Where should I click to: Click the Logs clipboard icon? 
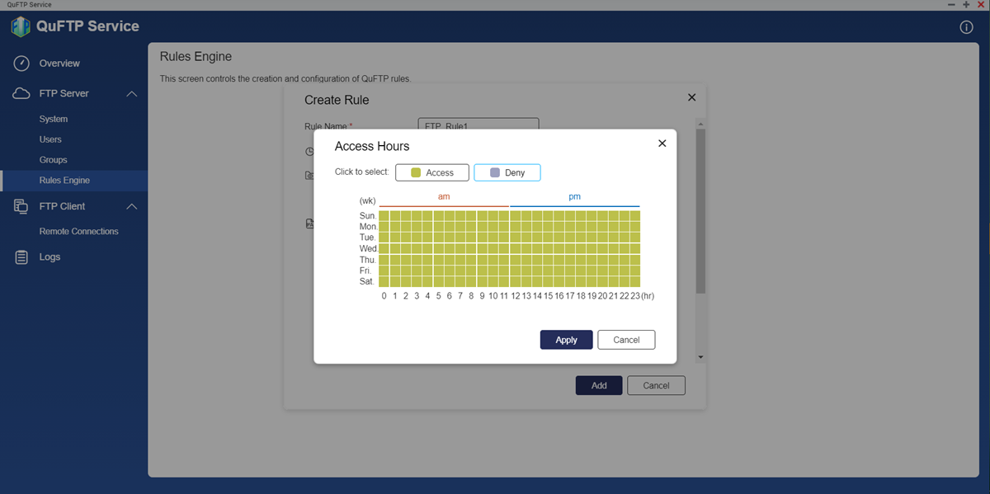pyautogui.click(x=22, y=257)
